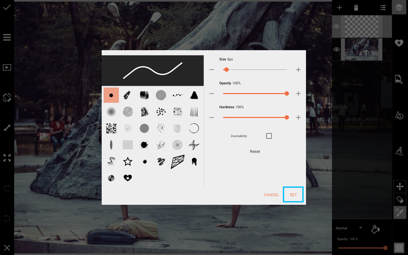Click the undo arrow icon
Image resolution: width=408 pixels, height=255 pixels.
[x=7, y=218]
